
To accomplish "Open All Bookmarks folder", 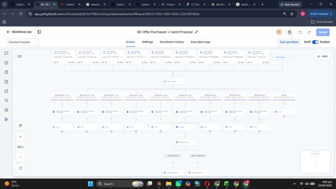I will [322, 22].
